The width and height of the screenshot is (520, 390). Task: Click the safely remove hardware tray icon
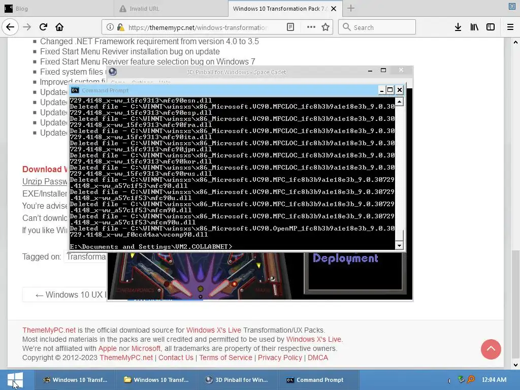[461, 379]
